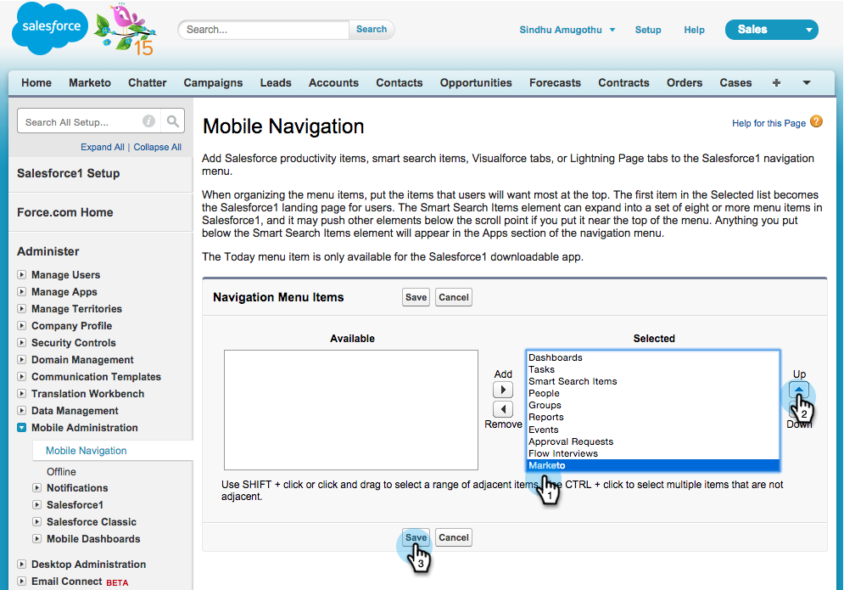Click the Collapse All link
Viewport: 844px width, 590px height.
[157, 147]
